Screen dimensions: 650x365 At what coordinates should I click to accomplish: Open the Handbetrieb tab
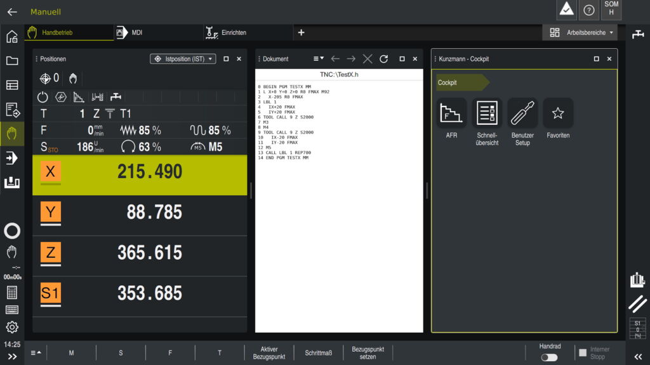pyautogui.click(x=69, y=32)
